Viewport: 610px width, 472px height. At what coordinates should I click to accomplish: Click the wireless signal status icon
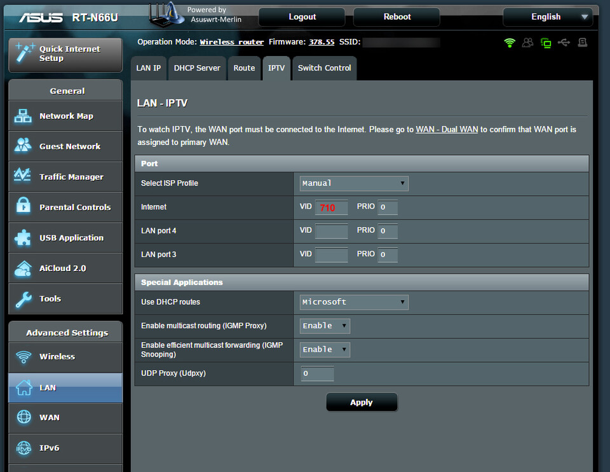(510, 43)
